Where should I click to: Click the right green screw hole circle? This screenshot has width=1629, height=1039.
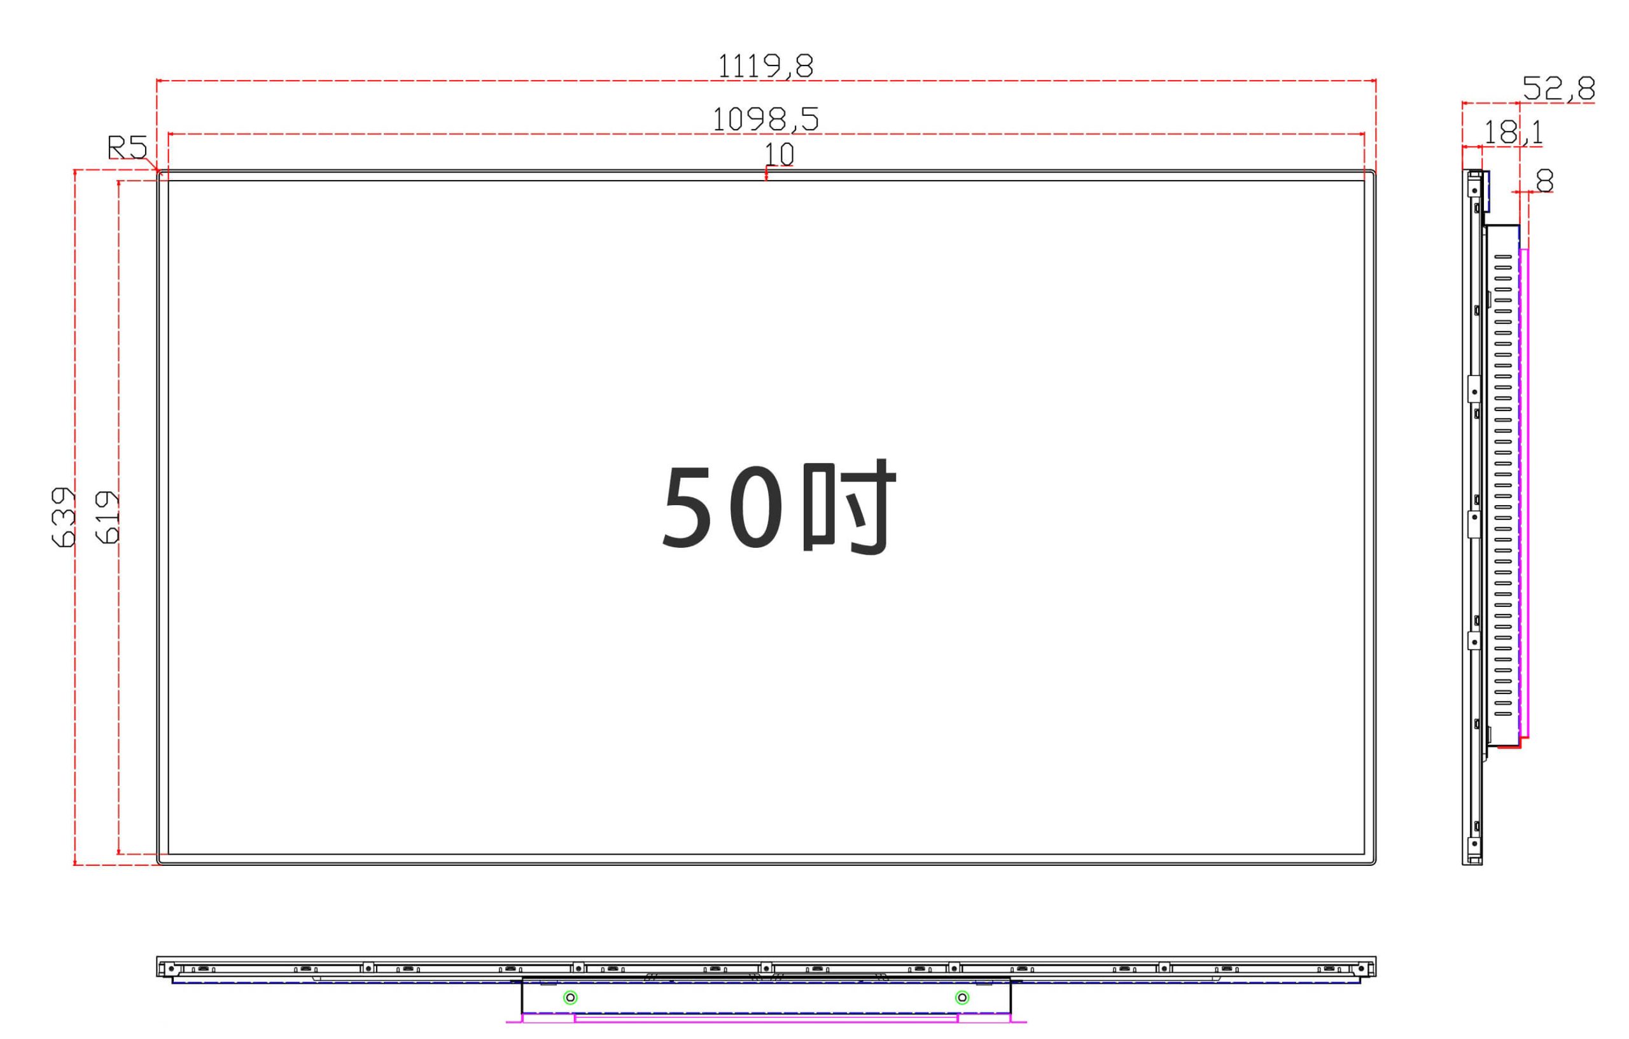click(961, 997)
